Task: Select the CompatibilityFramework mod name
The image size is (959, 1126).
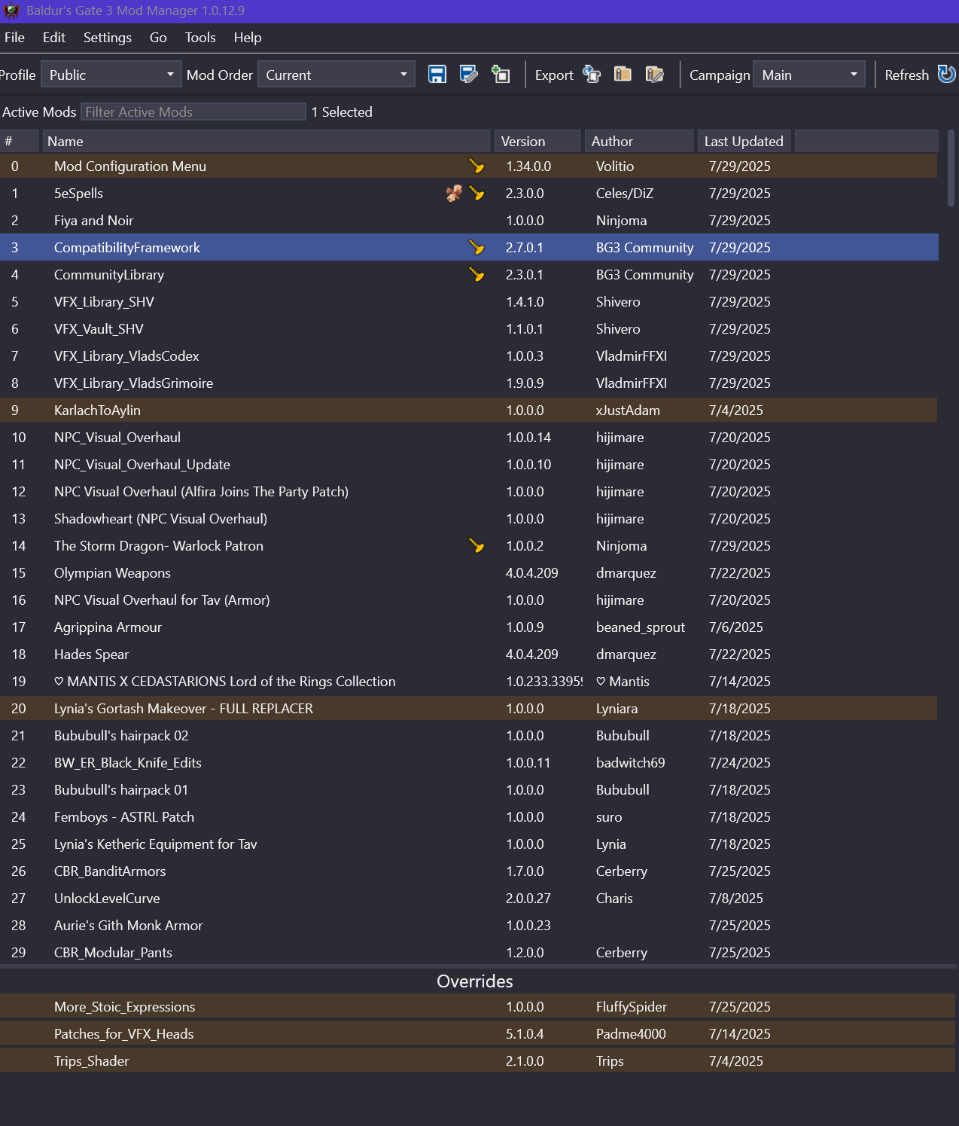Action: point(127,247)
